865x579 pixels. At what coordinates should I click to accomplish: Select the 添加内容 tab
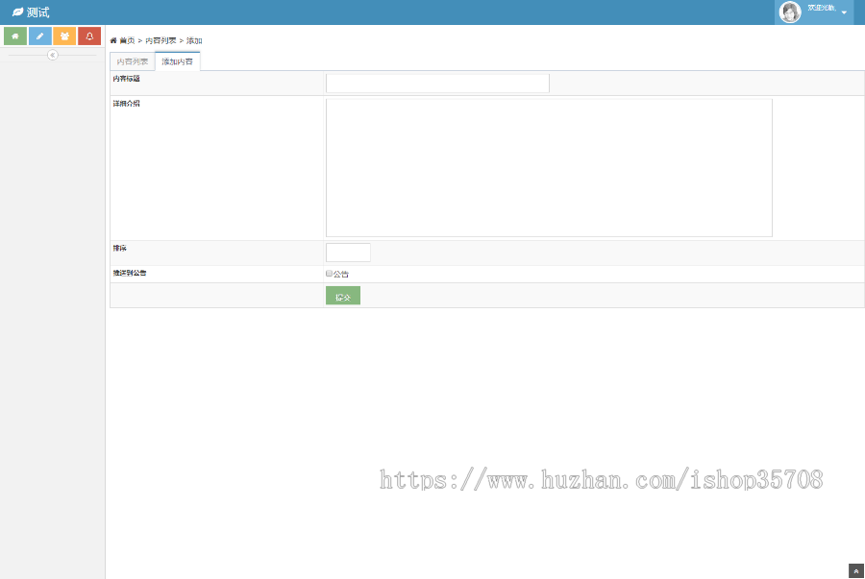[x=177, y=61]
